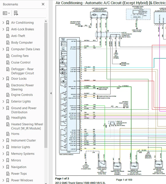Expand the Exterior Lights bookmark
Viewport: 166px width, 184px height.
tap(3, 101)
